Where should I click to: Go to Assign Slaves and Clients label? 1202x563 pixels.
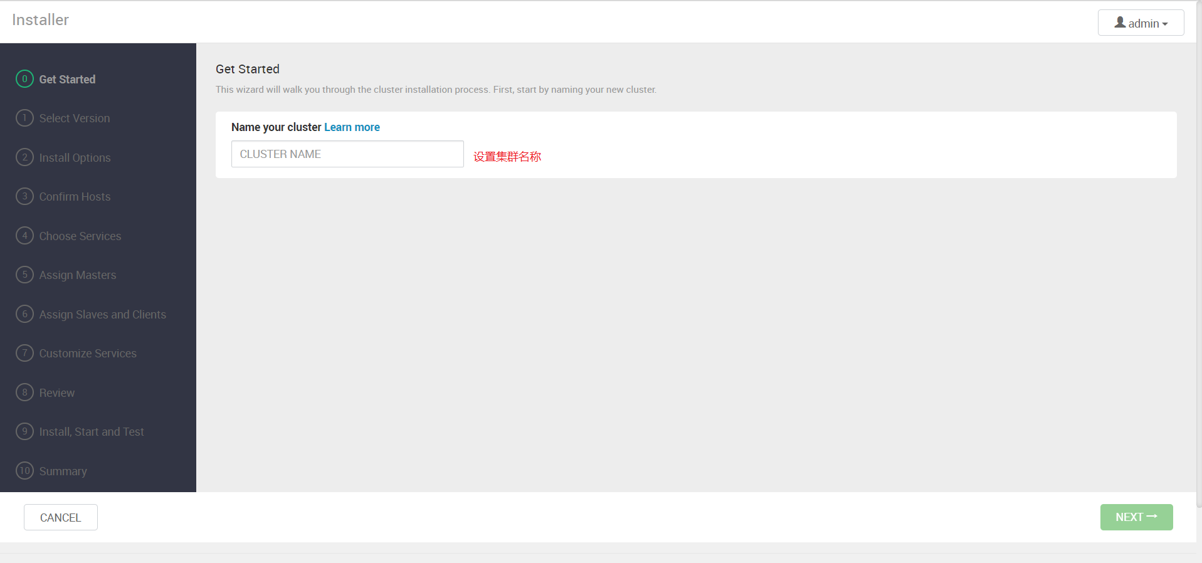tap(103, 315)
